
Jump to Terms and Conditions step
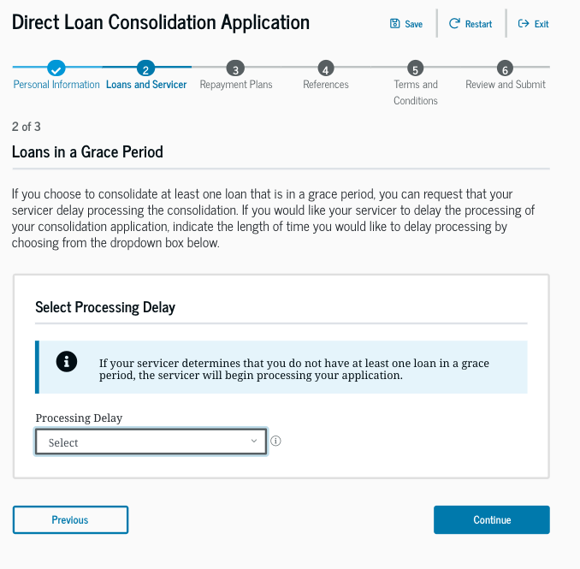click(x=416, y=92)
